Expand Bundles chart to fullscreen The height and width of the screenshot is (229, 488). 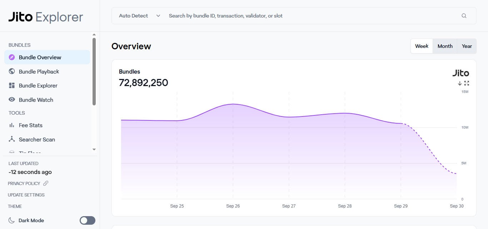pos(467,83)
